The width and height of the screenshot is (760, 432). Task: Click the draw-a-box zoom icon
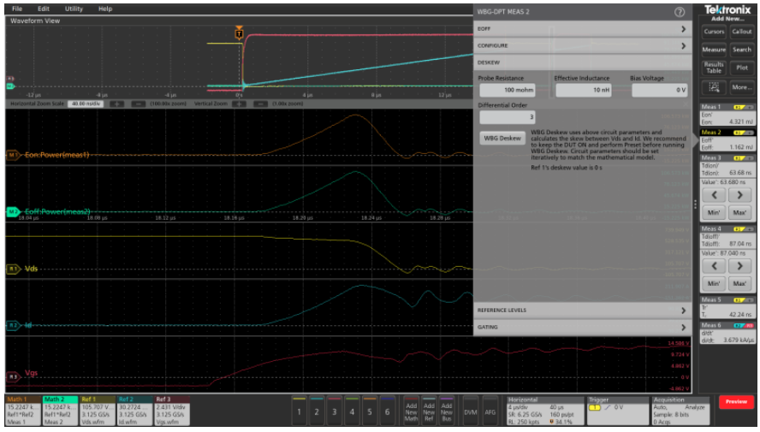(x=714, y=87)
